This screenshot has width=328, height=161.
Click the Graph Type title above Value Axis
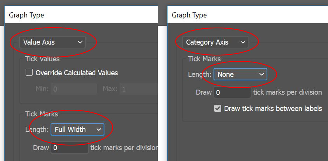(26, 15)
